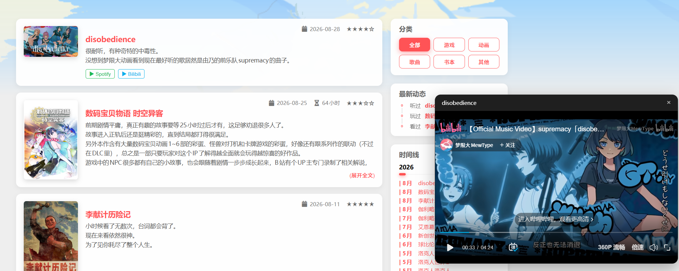
Task: Click the 2026-08-11 date text
Action: [325, 204]
